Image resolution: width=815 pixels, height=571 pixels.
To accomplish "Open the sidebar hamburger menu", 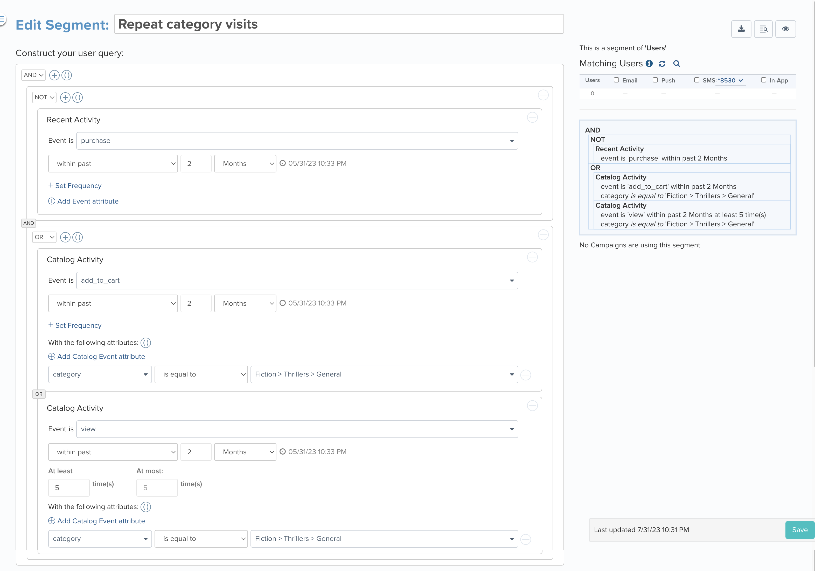I will [x=3, y=18].
